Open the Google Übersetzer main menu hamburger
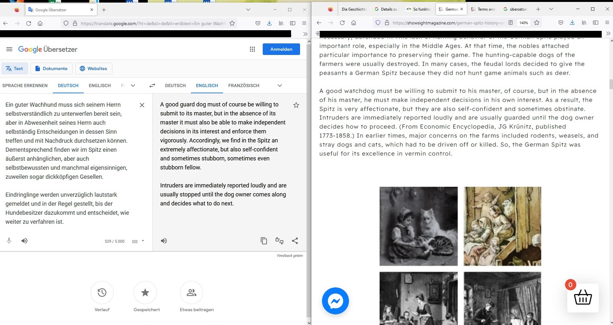This screenshot has width=613, height=325. click(x=9, y=49)
